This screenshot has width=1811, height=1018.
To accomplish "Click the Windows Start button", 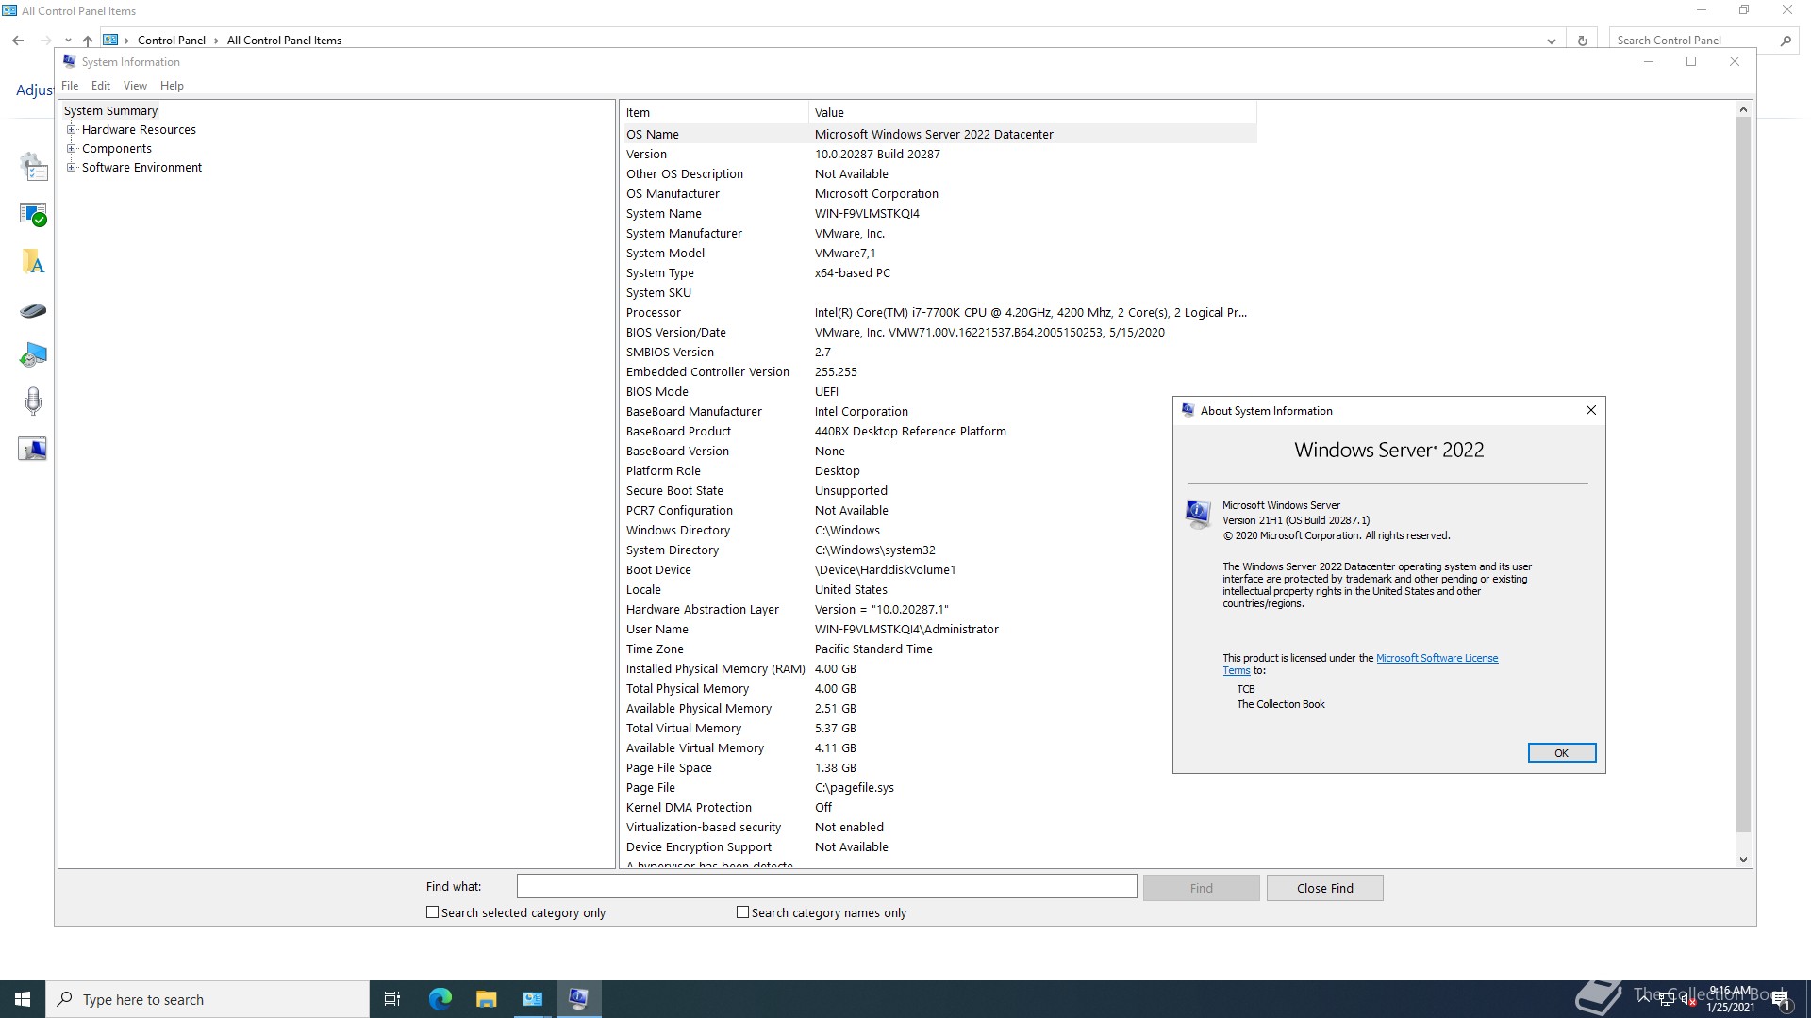I will click(x=23, y=999).
